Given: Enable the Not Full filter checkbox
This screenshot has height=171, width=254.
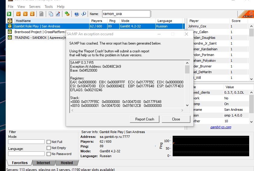Looking at the screenshot, I should point(49,142).
